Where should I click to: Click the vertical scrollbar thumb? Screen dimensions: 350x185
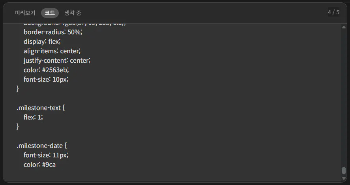[344, 171]
